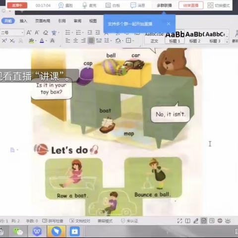Open the 引用 References ribbon tab
The height and width of the screenshot is (238, 238).
(62, 21)
